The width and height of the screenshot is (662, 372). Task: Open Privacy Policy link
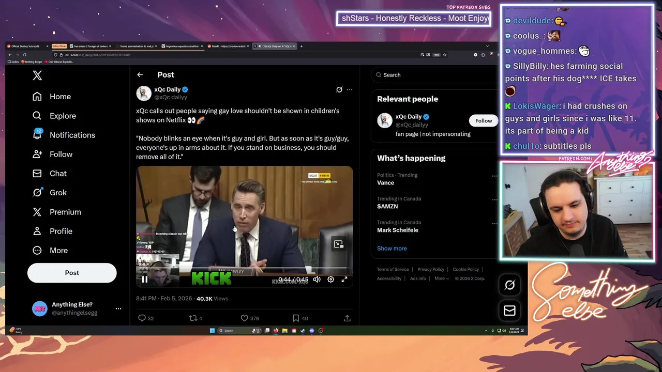(431, 269)
